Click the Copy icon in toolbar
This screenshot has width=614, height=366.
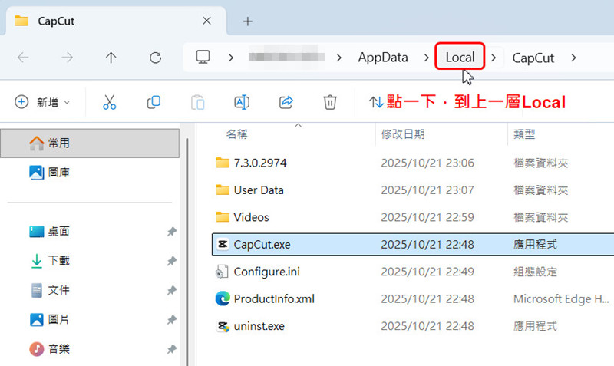[x=153, y=102]
